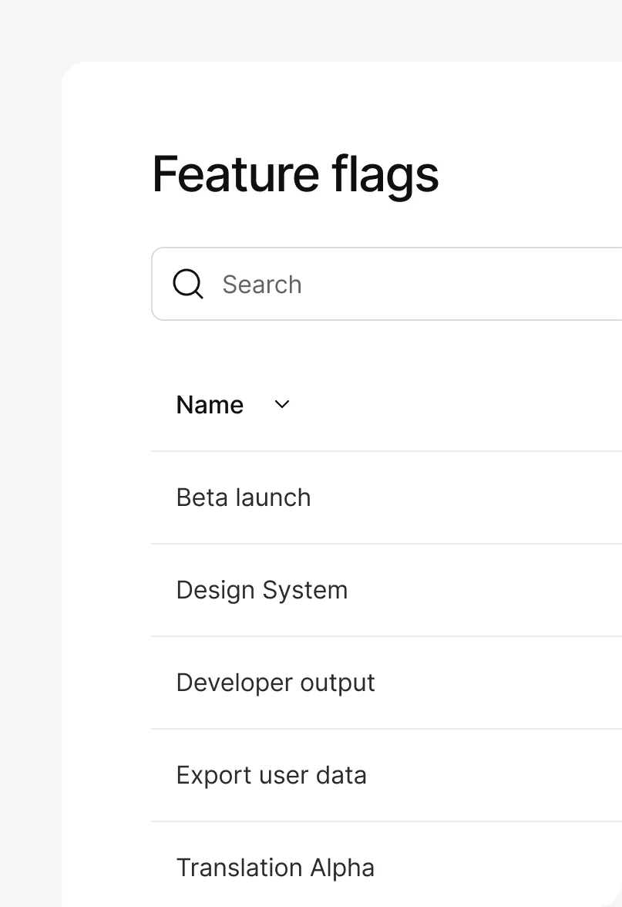Open the Export user data flag

[x=271, y=775]
